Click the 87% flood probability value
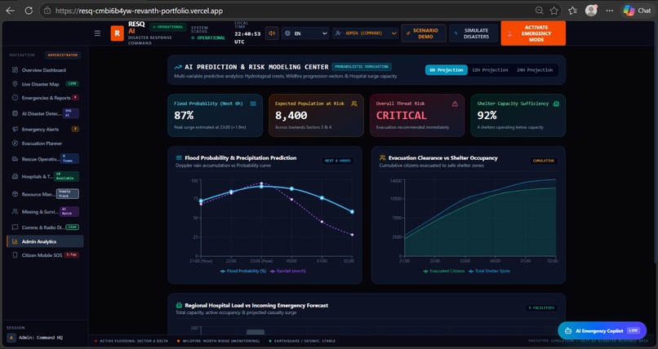Screen dimensions: 658x349 click(x=184, y=116)
